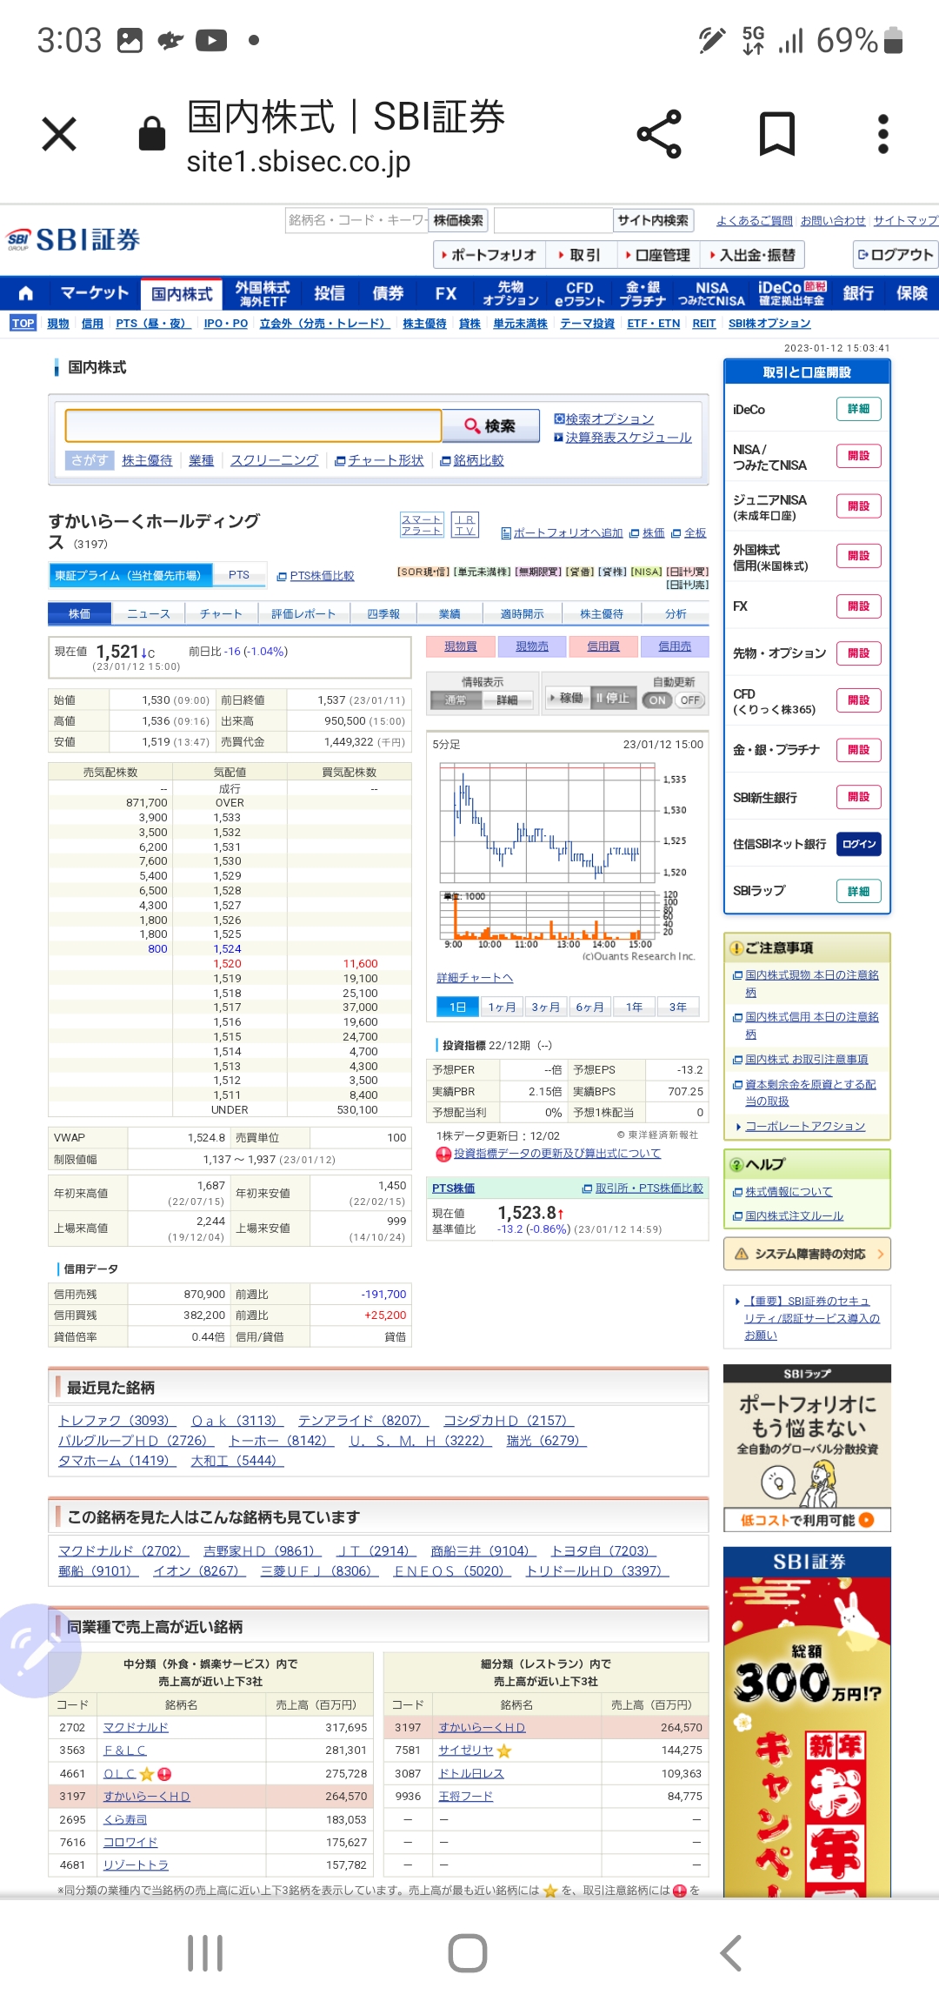This screenshot has height=2015, width=939.
Task: Click the red alert icon beside OLC
Action: point(164,1773)
